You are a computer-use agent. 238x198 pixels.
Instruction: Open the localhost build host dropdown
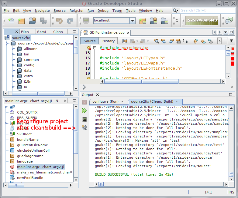click(132, 21)
